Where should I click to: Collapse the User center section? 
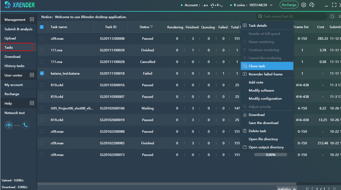coord(32,75)
